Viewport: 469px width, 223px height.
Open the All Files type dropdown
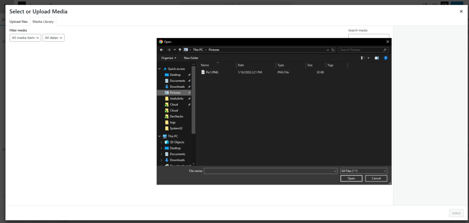click(364, 171)
